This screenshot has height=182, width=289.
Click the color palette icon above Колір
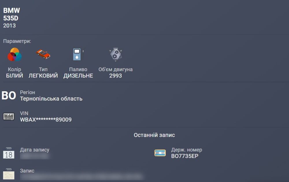pos(14,54)
